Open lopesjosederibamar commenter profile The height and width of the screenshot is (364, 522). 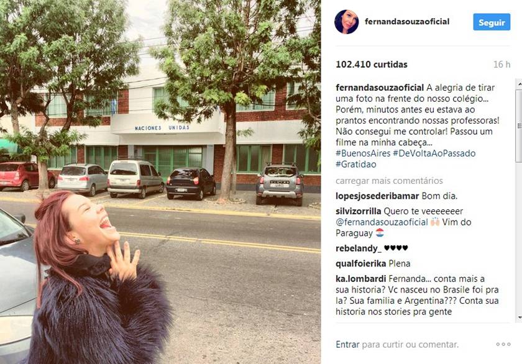pos(377,196)
